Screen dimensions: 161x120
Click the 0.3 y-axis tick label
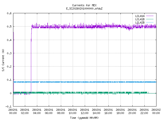click(x=9, y=53)
